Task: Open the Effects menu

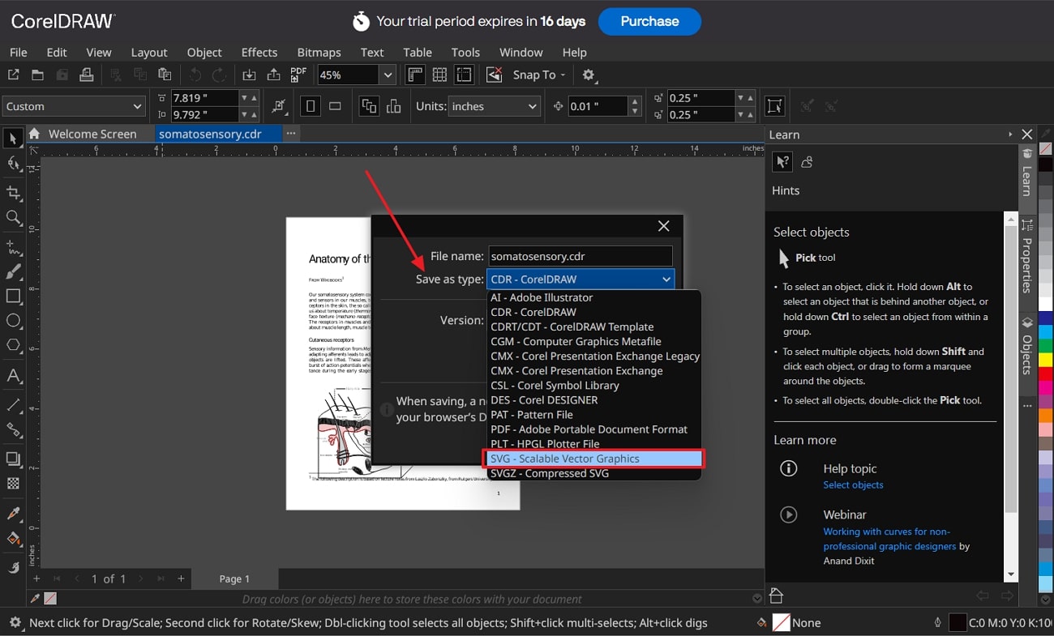Action: (259, 52)
